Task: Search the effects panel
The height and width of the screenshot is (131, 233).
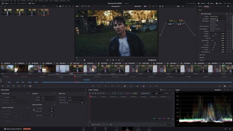Action: click(x=228, y=7)
